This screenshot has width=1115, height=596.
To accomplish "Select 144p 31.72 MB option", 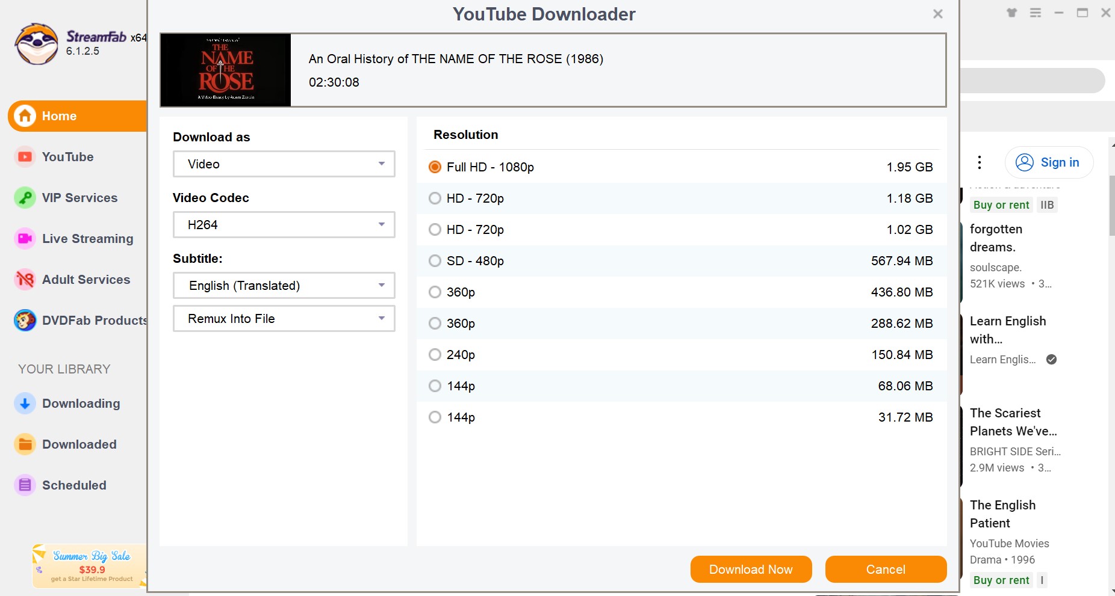I will coord(435,417).
